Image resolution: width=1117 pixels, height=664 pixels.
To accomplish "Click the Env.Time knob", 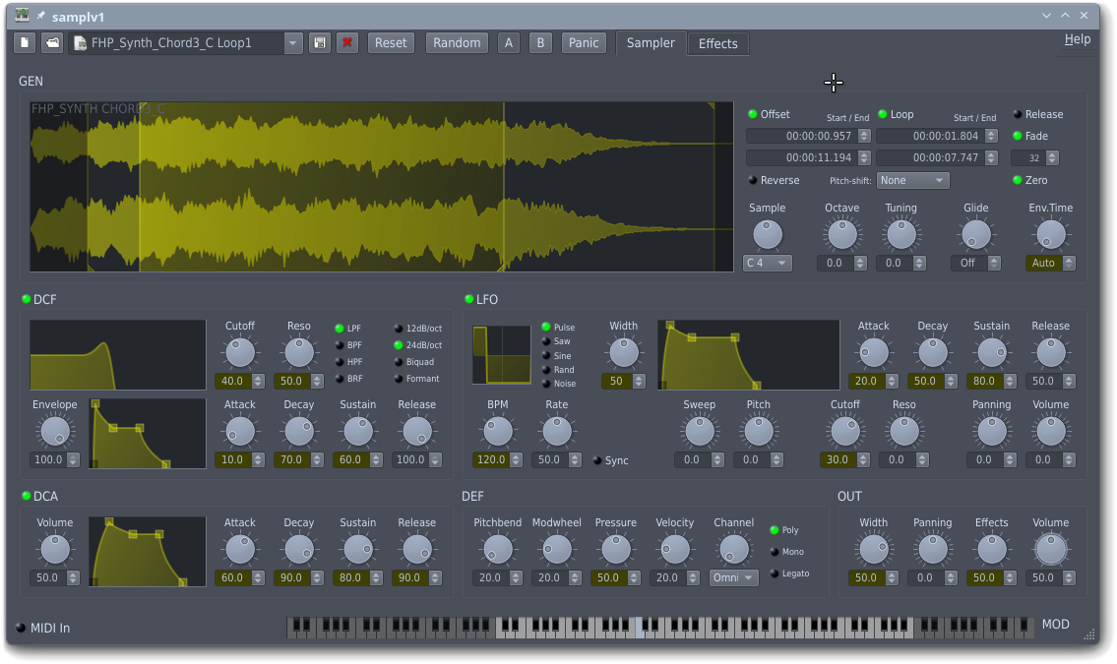I will click(x=1051, y=234).
